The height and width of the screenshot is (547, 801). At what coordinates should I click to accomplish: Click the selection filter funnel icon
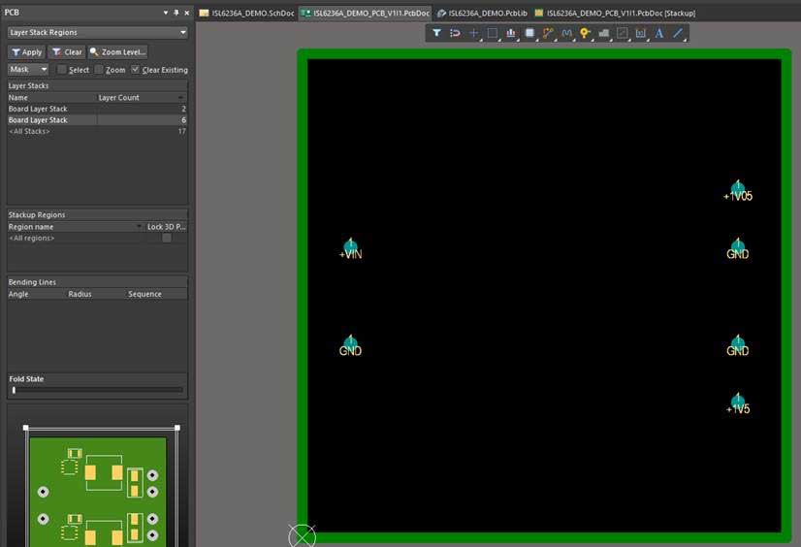tap(436, 33)
